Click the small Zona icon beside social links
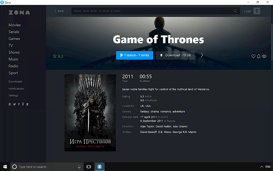The image size is (273, 171). tap(27, 104)
